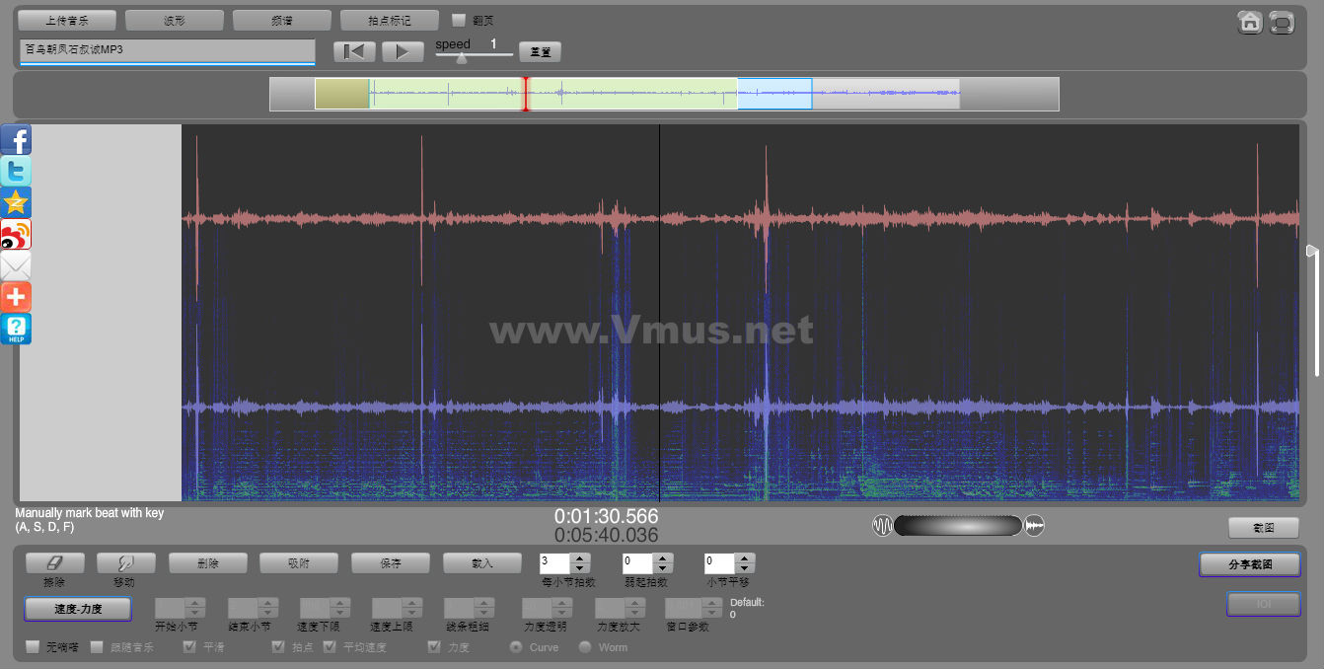Share via the Twitter icon
This screenshot has height=669, width=1324.
tap(16, 171)
